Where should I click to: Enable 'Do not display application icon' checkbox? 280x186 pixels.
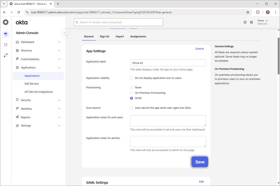click(132, 78)
